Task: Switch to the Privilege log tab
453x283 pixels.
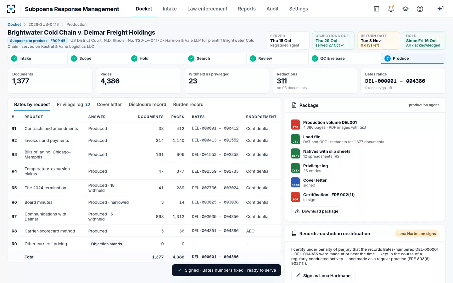Action: pyautogui.click(x=73, y=104)
